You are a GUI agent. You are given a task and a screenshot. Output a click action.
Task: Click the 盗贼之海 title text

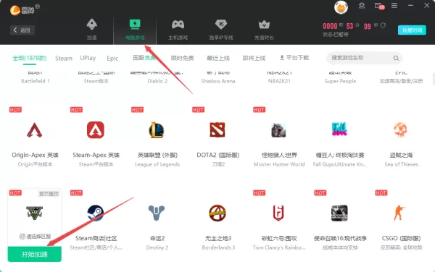(401, 155)
